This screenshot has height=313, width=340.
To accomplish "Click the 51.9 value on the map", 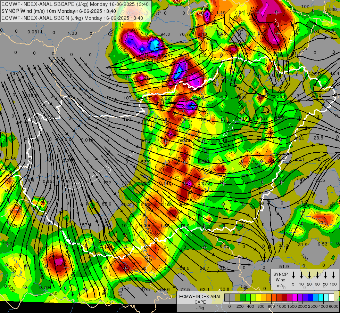I will pos(284,266).
